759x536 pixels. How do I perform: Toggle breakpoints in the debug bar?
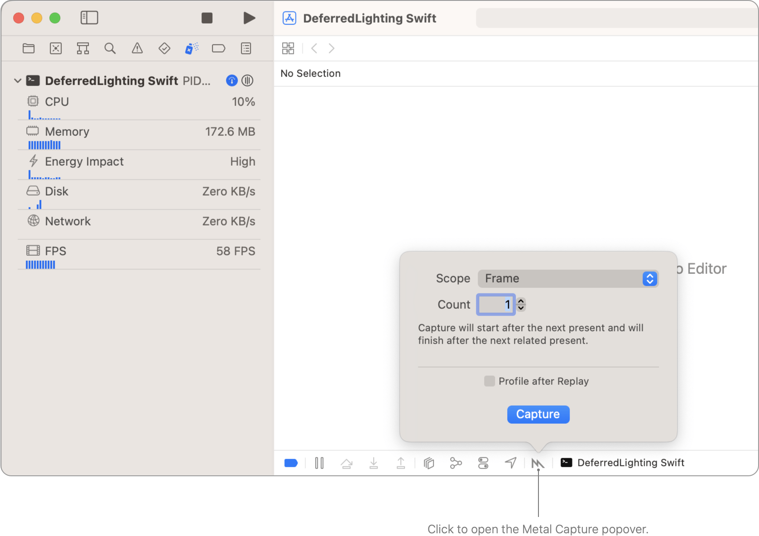pyautogui.click(x=291, y=463)
